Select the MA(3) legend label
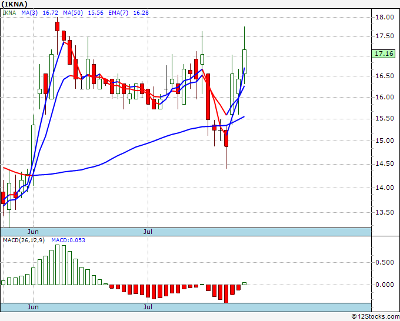400x321 pixels. 29,12
